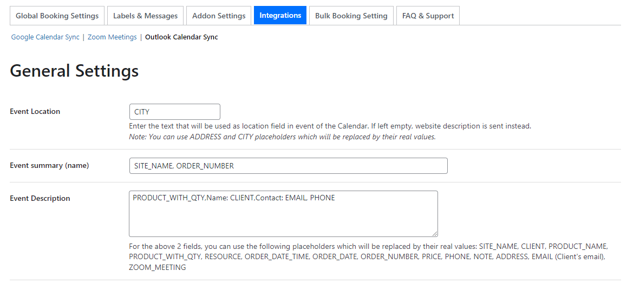Open the Google Calendar Sync link
The height and width of the screenshot is (291, 627).
(45, 37)
